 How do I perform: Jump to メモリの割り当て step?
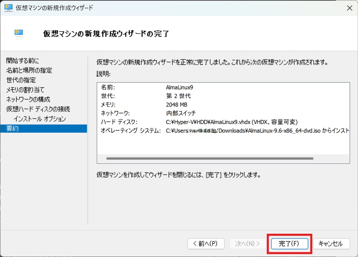click(x=25, y=90)
